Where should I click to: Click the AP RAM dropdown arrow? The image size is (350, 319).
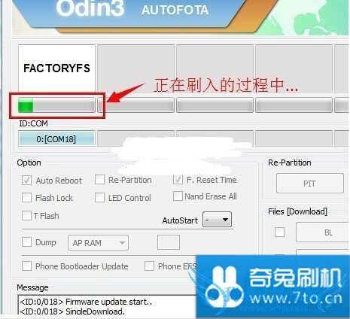[122, 243]
